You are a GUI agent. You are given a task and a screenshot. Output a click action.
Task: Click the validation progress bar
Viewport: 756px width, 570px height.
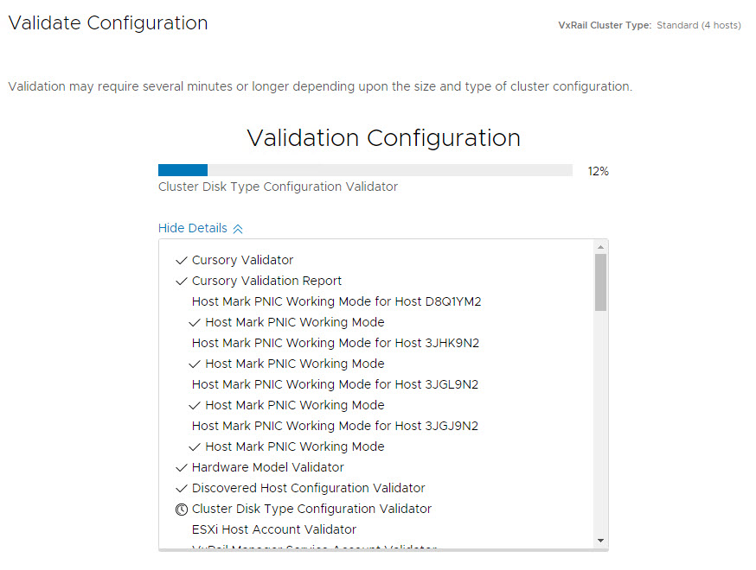point(365,170)
